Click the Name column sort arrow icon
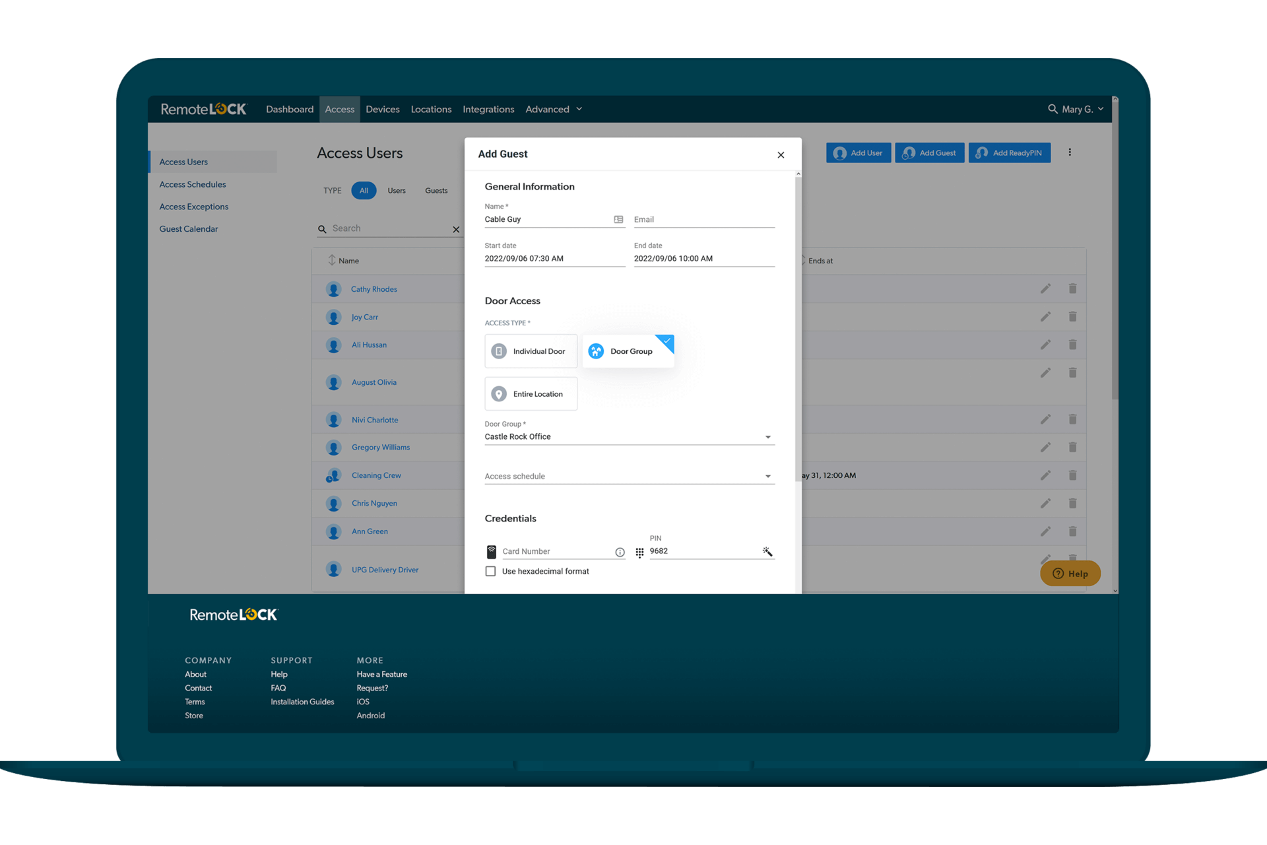The height and width of the screenshot is (845, 1267). pos(331,260)
